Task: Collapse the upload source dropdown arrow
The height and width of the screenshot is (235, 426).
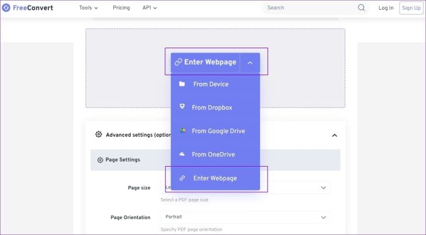Action: click(x=250, y=63)
